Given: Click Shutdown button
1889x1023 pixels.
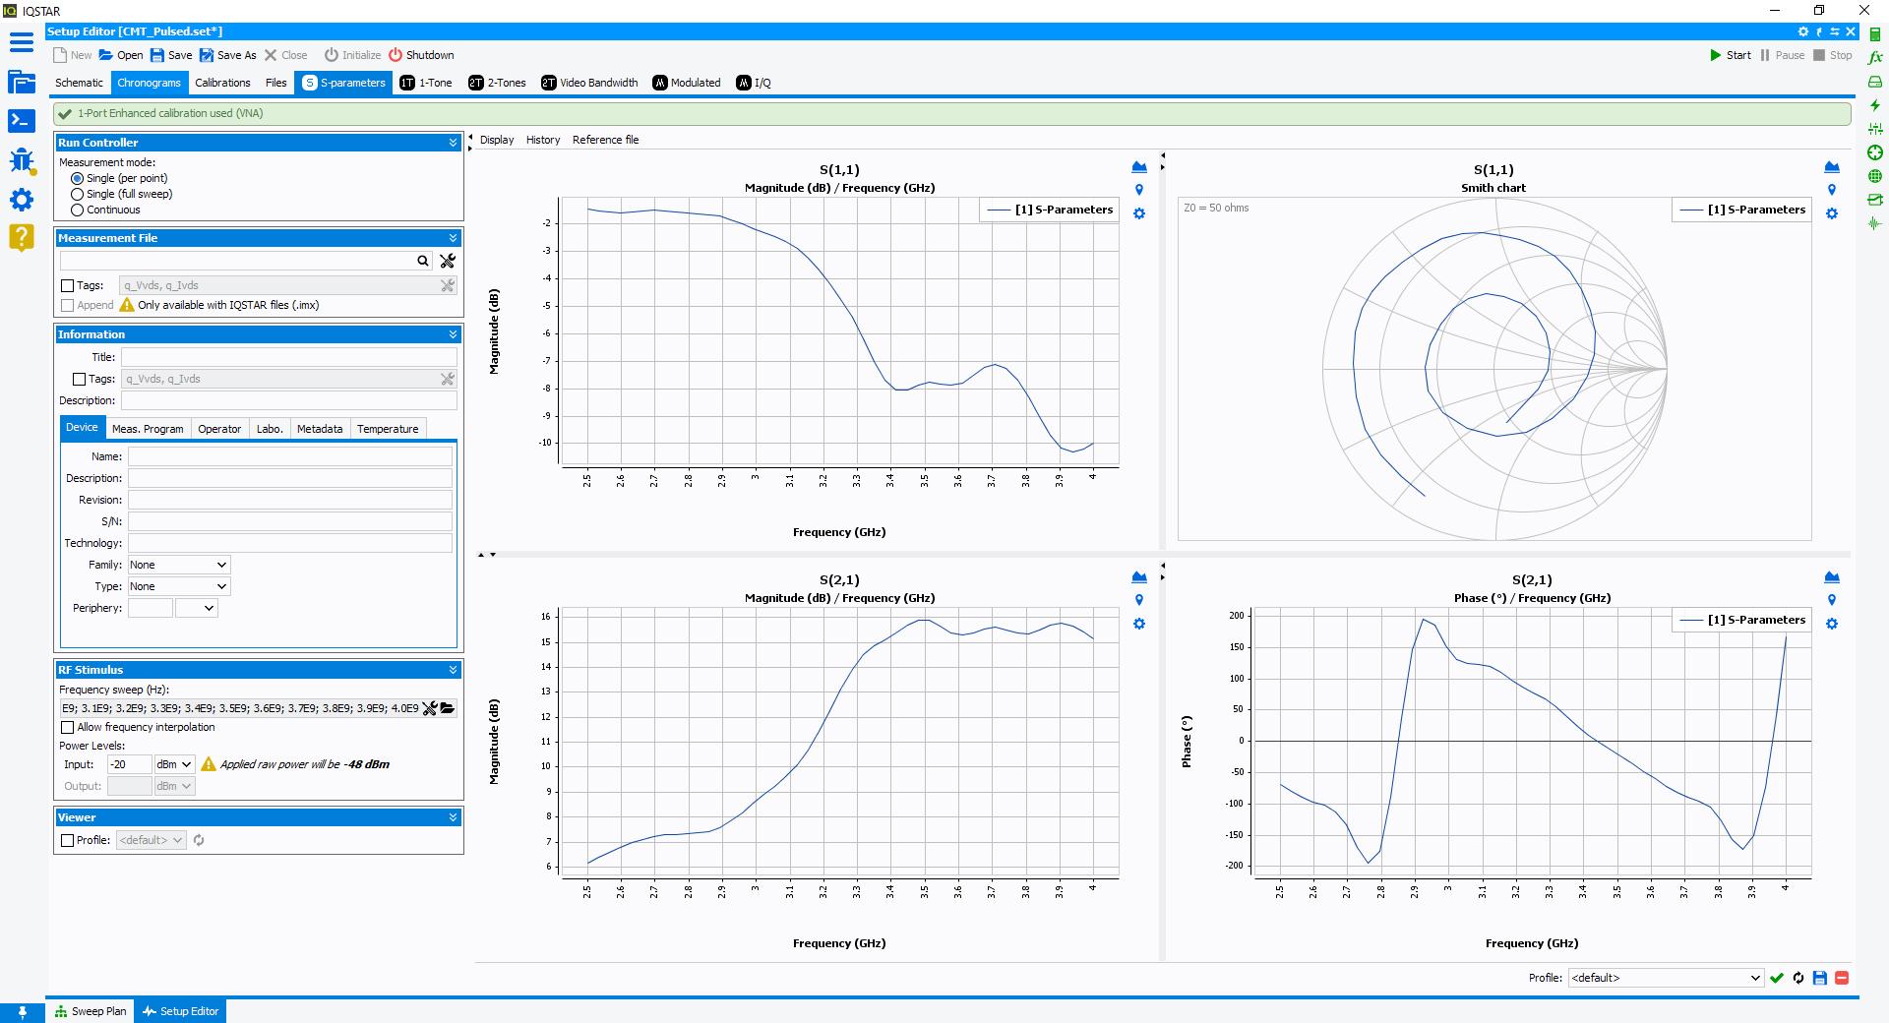Looking at the screenshot, I should pos(421,55).
